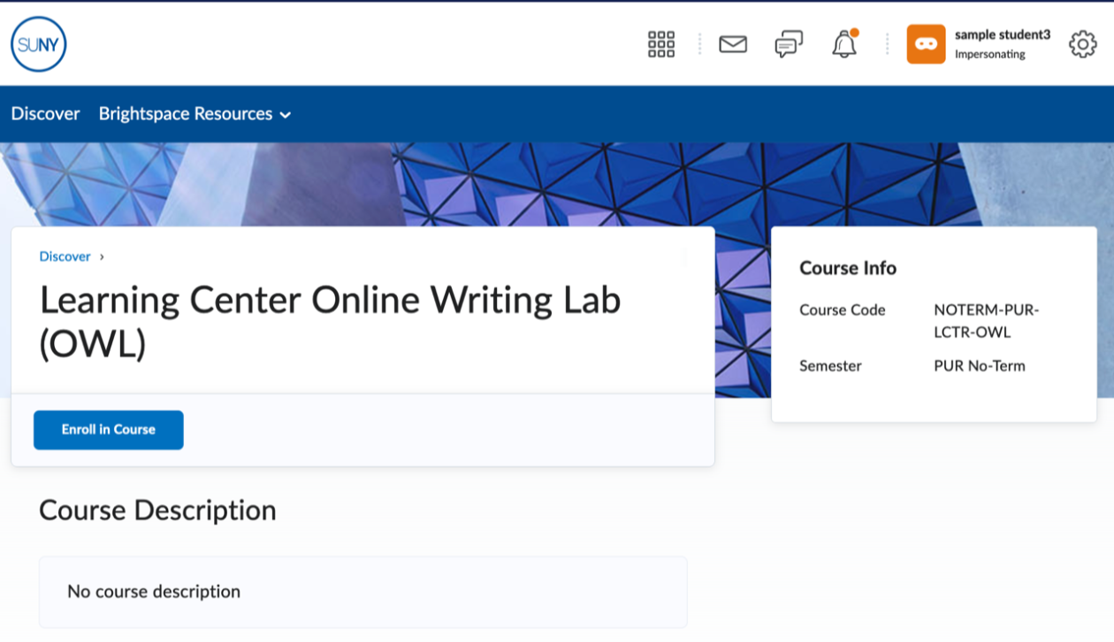Click the orange notification badge dot
Screen dimensions: 1114x642
[854, 32]
